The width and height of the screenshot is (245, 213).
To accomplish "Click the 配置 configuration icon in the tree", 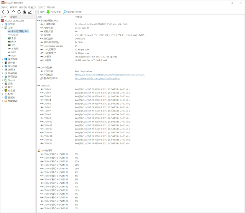I will (6, 94).
